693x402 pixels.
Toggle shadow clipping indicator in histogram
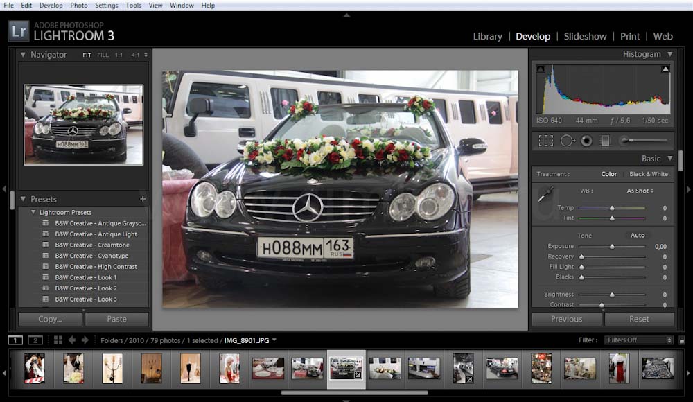541,69
